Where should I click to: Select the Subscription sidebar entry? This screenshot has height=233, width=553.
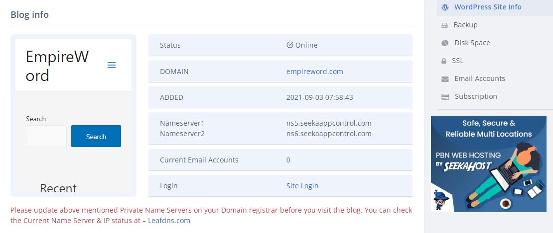tap(475, 96)
